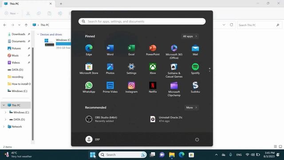Open the Mail app

pyautogui.click(x=195, y=50)
